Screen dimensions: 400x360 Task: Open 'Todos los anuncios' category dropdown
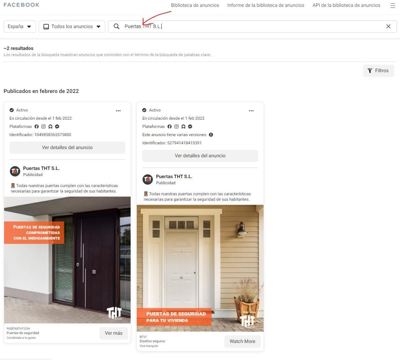click(x=72, y=27)
